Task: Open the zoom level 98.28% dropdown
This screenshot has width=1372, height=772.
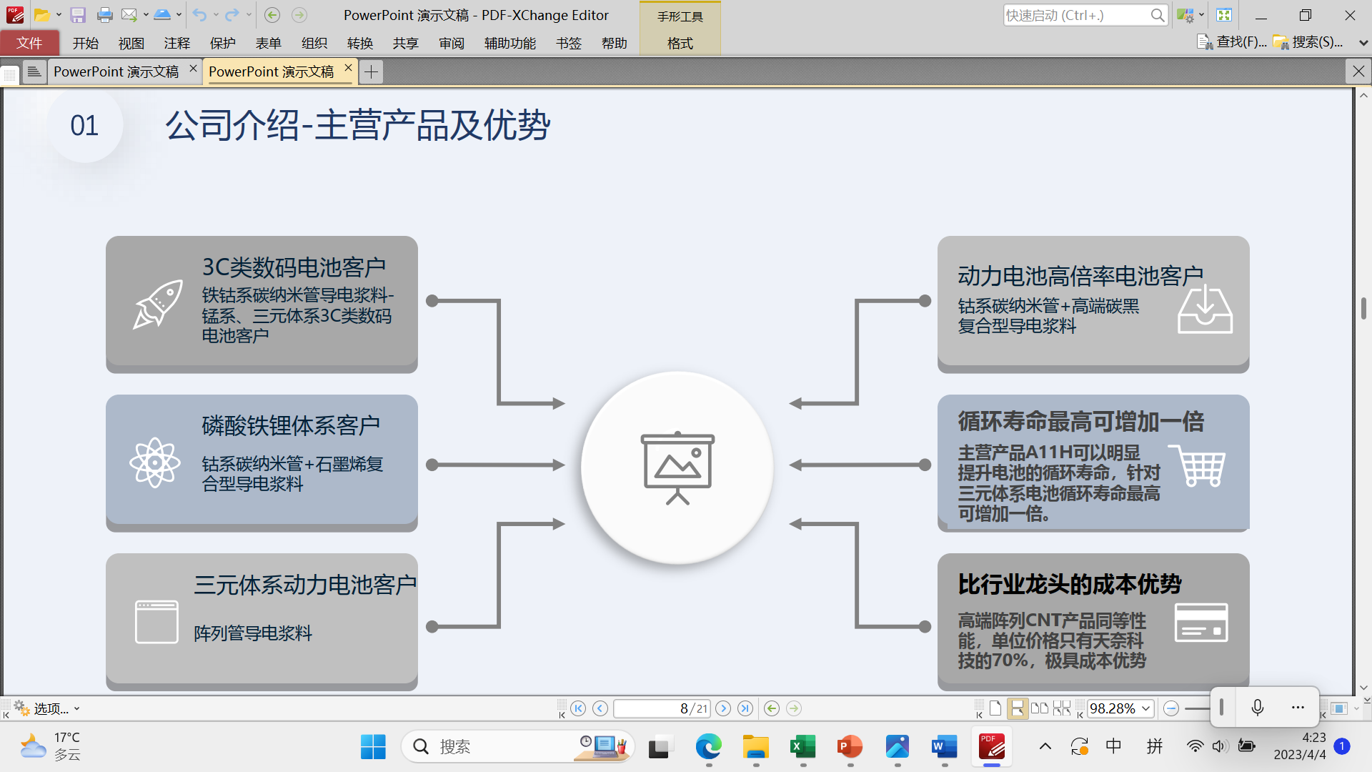Action: (x=1146, y=708)
